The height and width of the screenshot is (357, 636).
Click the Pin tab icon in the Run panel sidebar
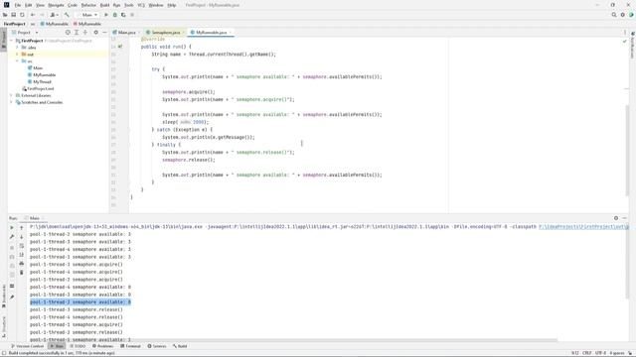12,297
